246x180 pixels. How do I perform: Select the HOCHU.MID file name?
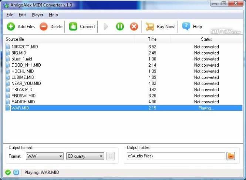tap(23, 71)
